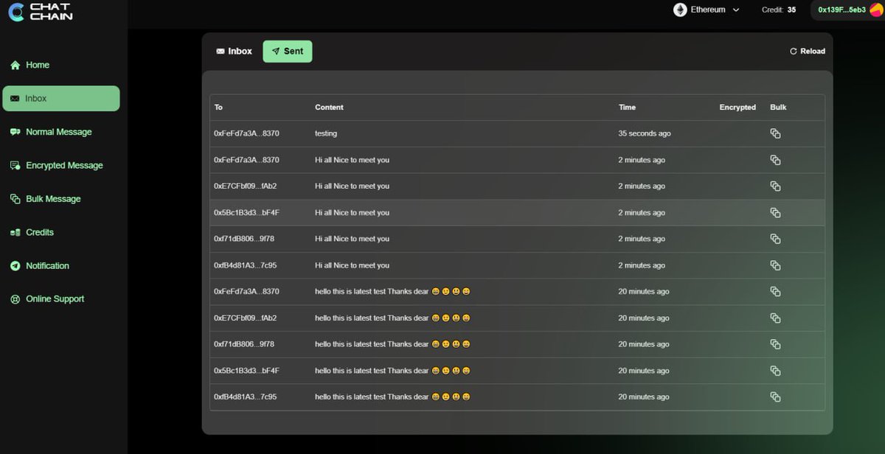Click recipient 0xFeFd7a3A...8370 in 'testing' row
This screenshot has height=454, width=885.
coord(246,134)
